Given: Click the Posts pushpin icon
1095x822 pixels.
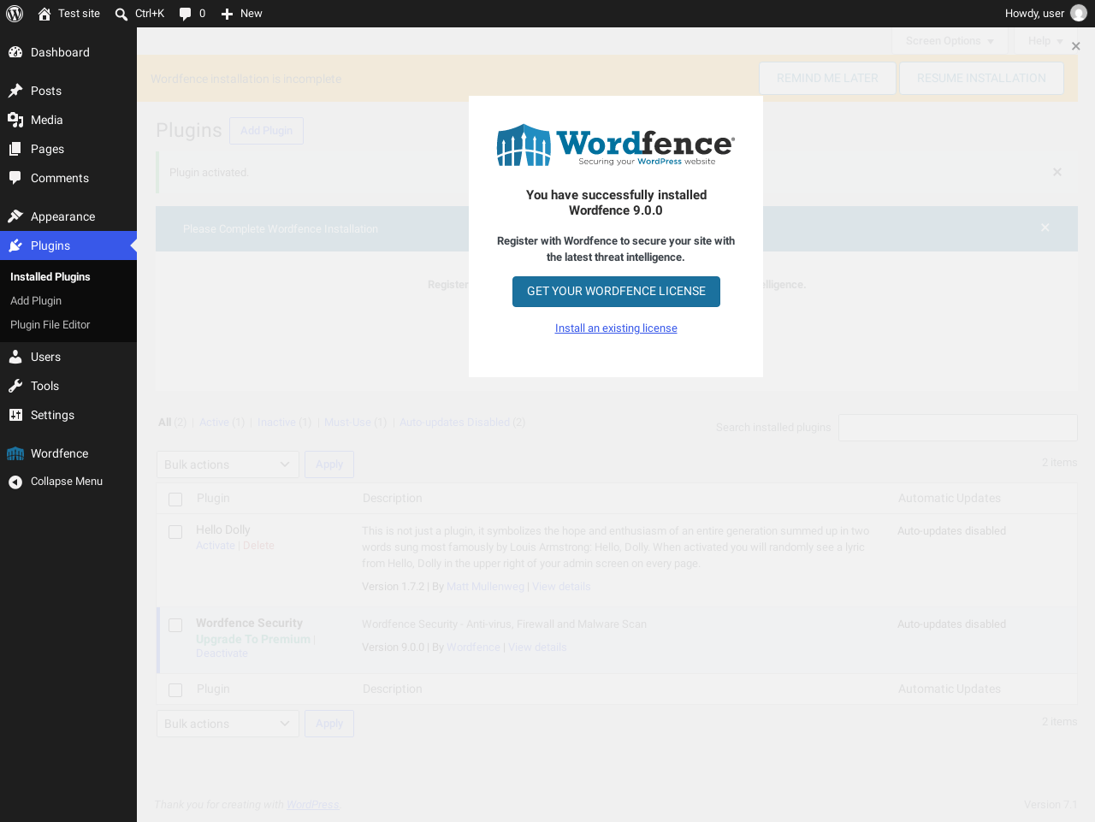Looking at the screenshot, I should [15, 91].
